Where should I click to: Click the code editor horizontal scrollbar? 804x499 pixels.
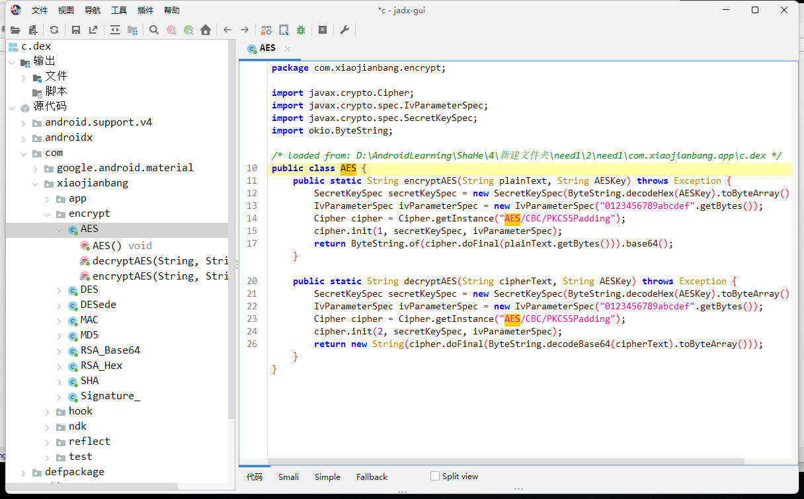click(506, 462)
